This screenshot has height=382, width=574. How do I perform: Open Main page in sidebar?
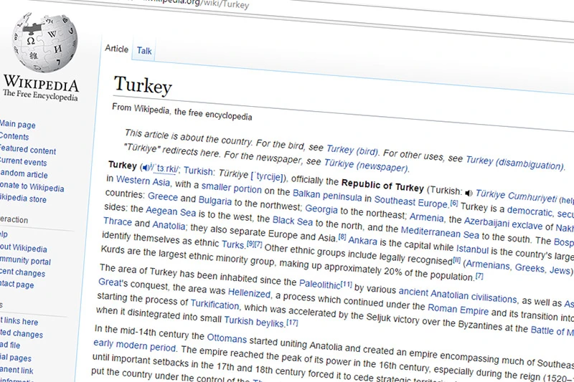point(17,124)
